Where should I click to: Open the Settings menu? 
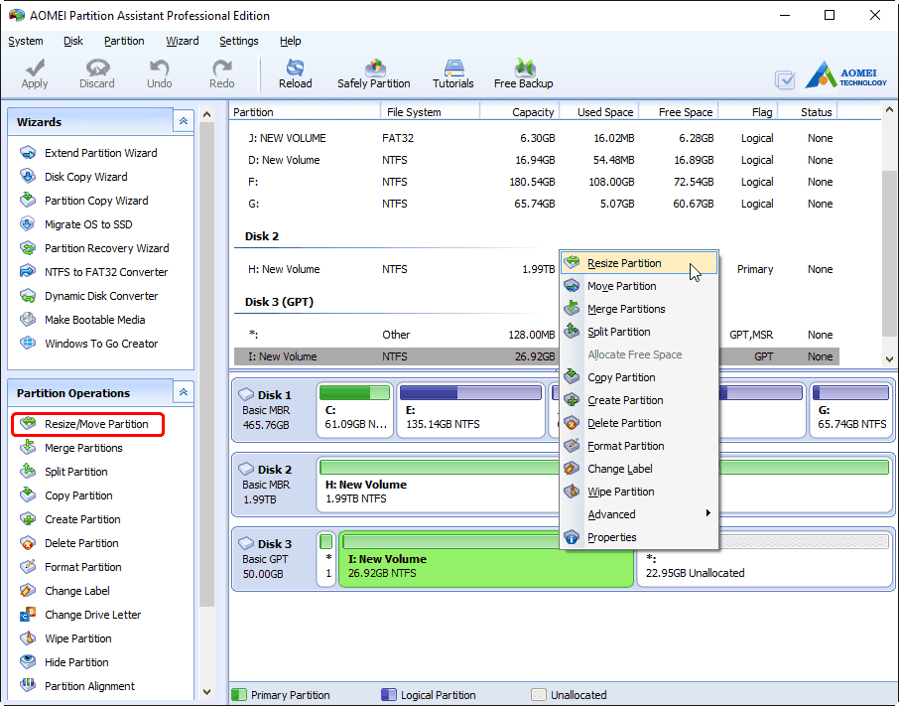tap(238, 41)
